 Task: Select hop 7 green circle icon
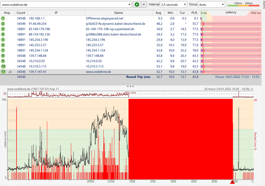(3, 50)
